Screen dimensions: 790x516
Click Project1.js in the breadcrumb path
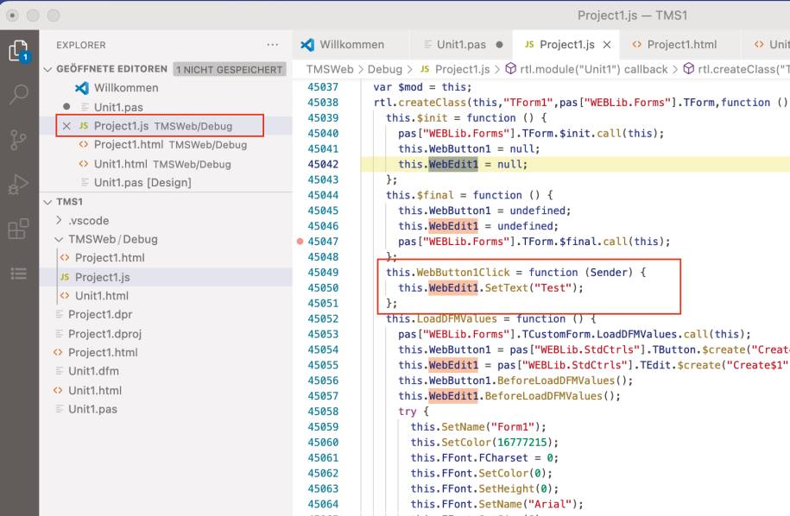tap(462, 69)
